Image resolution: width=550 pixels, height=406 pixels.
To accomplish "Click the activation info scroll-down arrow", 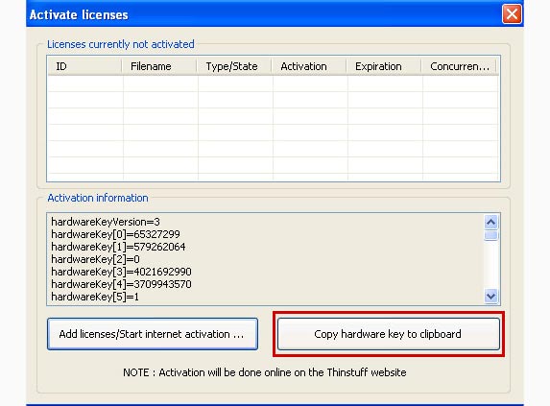I will pos(490,296).
